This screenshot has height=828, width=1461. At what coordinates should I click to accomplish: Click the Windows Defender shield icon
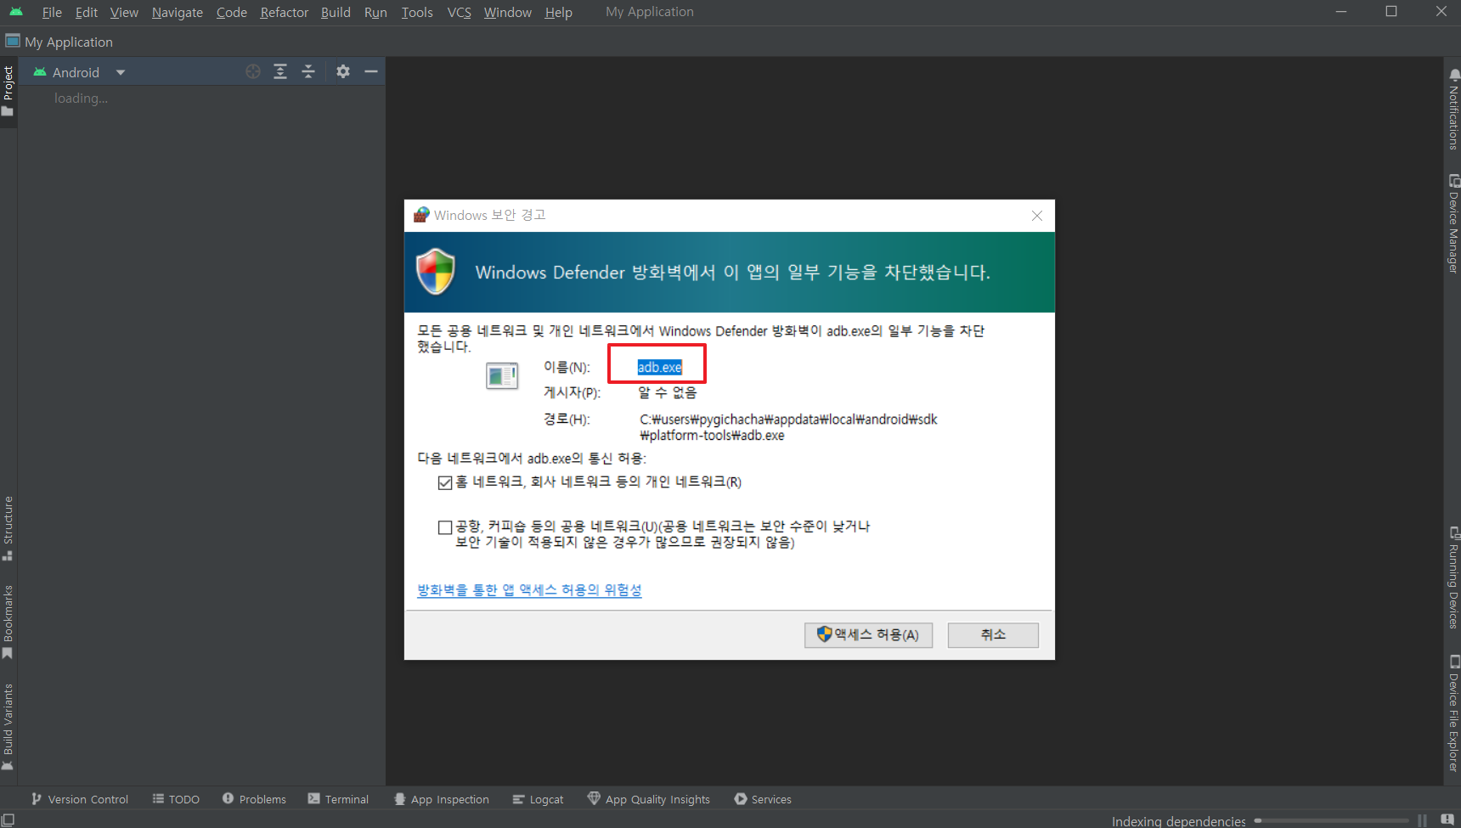(436, 272)
